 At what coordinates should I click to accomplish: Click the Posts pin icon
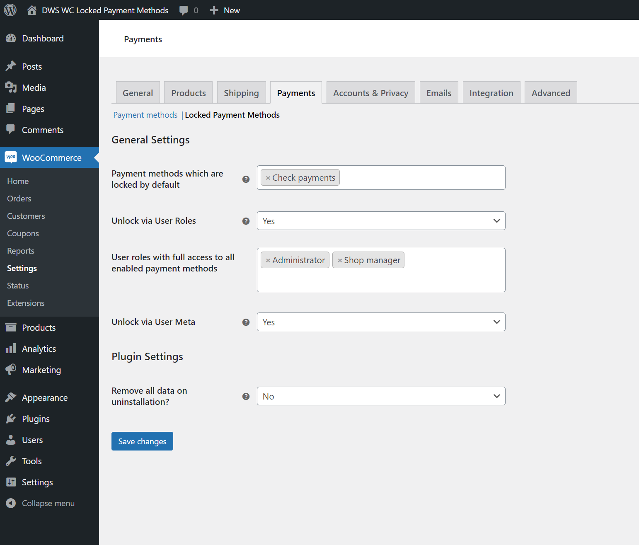tap(11, 66)
